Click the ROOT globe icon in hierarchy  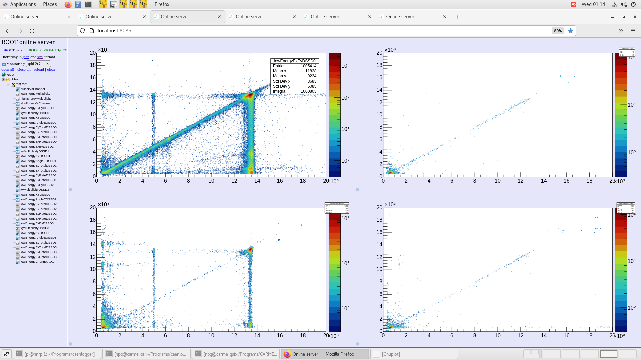tap(4, 75)
